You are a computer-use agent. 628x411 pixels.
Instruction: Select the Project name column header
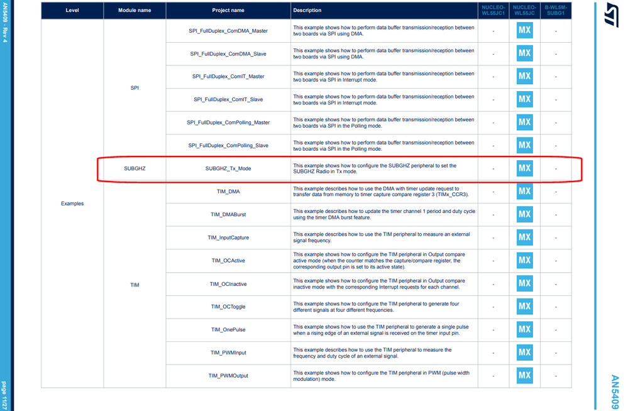point(228,11)
